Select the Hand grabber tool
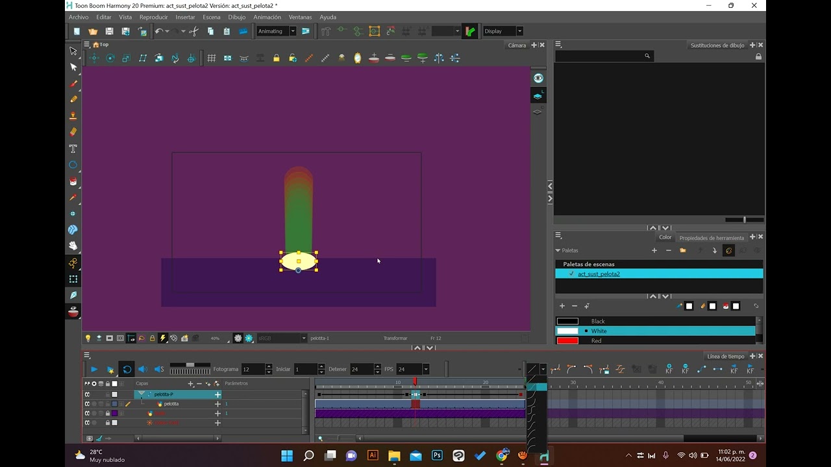 [73, 246]
